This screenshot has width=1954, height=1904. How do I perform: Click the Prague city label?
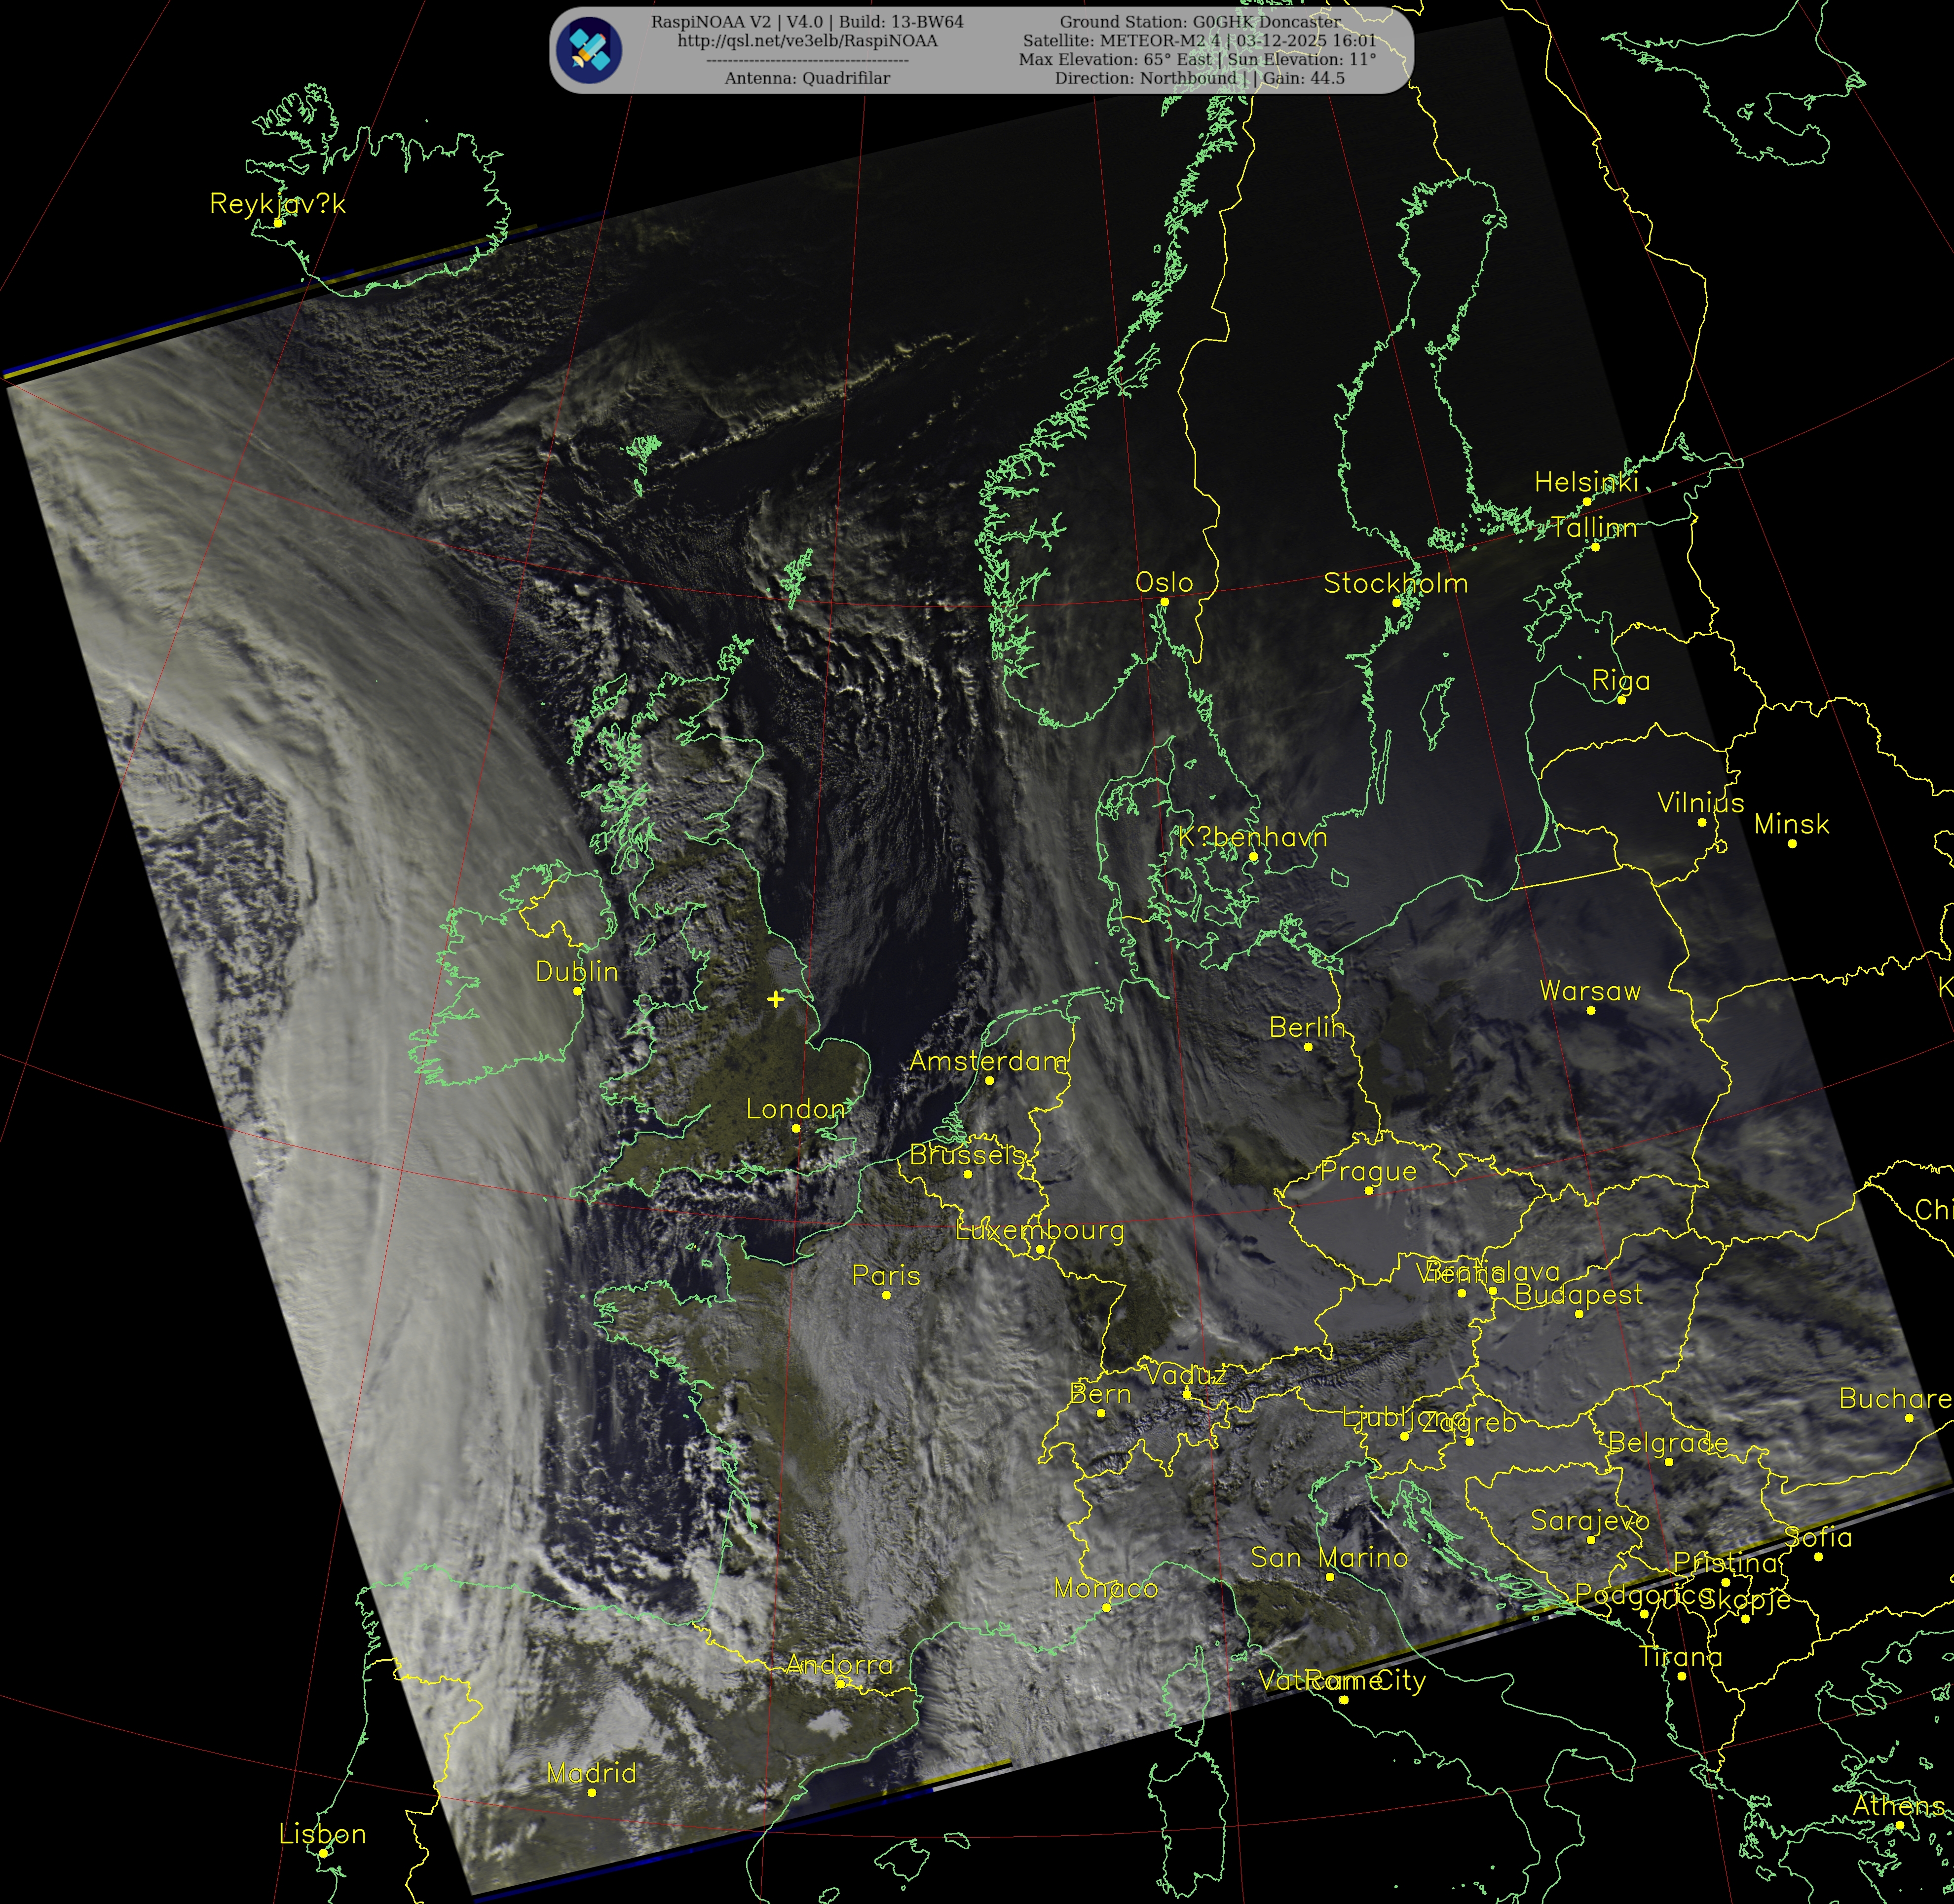click(1368, 1171)
